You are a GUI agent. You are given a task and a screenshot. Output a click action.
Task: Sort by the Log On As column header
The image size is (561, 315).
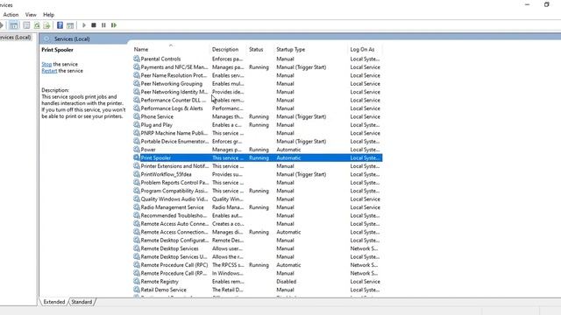(x=365, y=49)
